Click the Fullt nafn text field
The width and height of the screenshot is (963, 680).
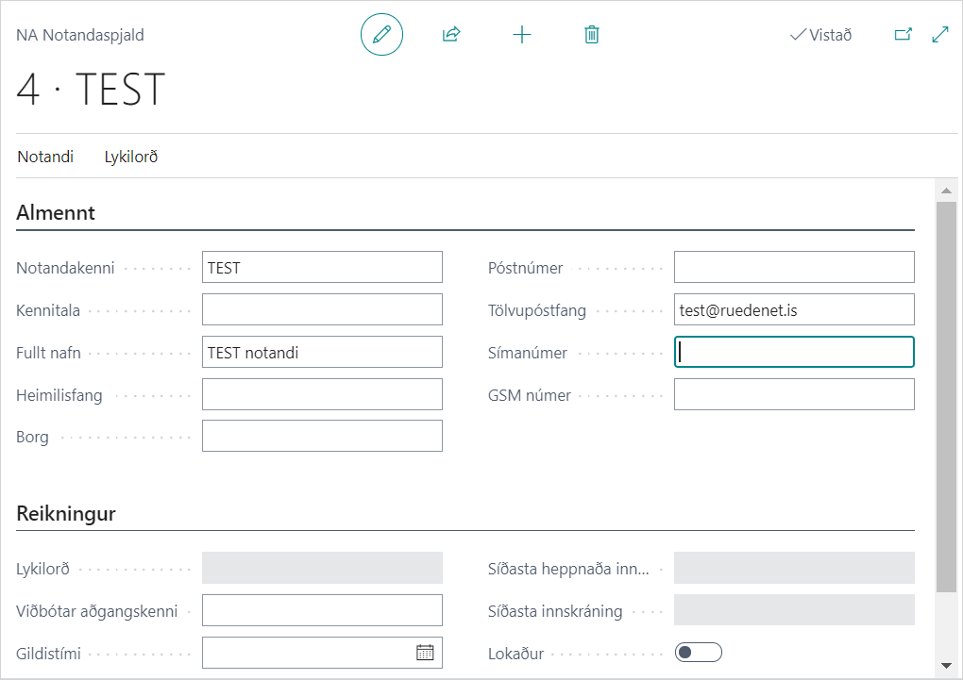pyautogui.click(x=322, y=352)
